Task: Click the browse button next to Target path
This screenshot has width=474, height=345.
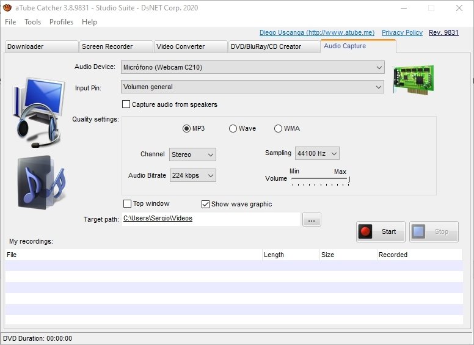Action: coord(312,219)
